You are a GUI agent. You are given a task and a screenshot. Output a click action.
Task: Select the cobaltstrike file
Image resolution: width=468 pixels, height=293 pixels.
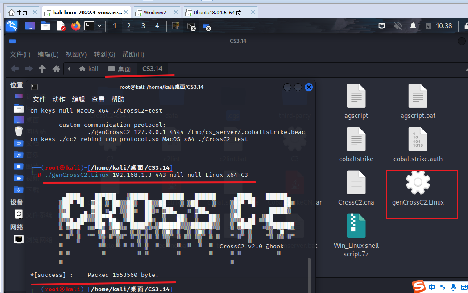356,145
